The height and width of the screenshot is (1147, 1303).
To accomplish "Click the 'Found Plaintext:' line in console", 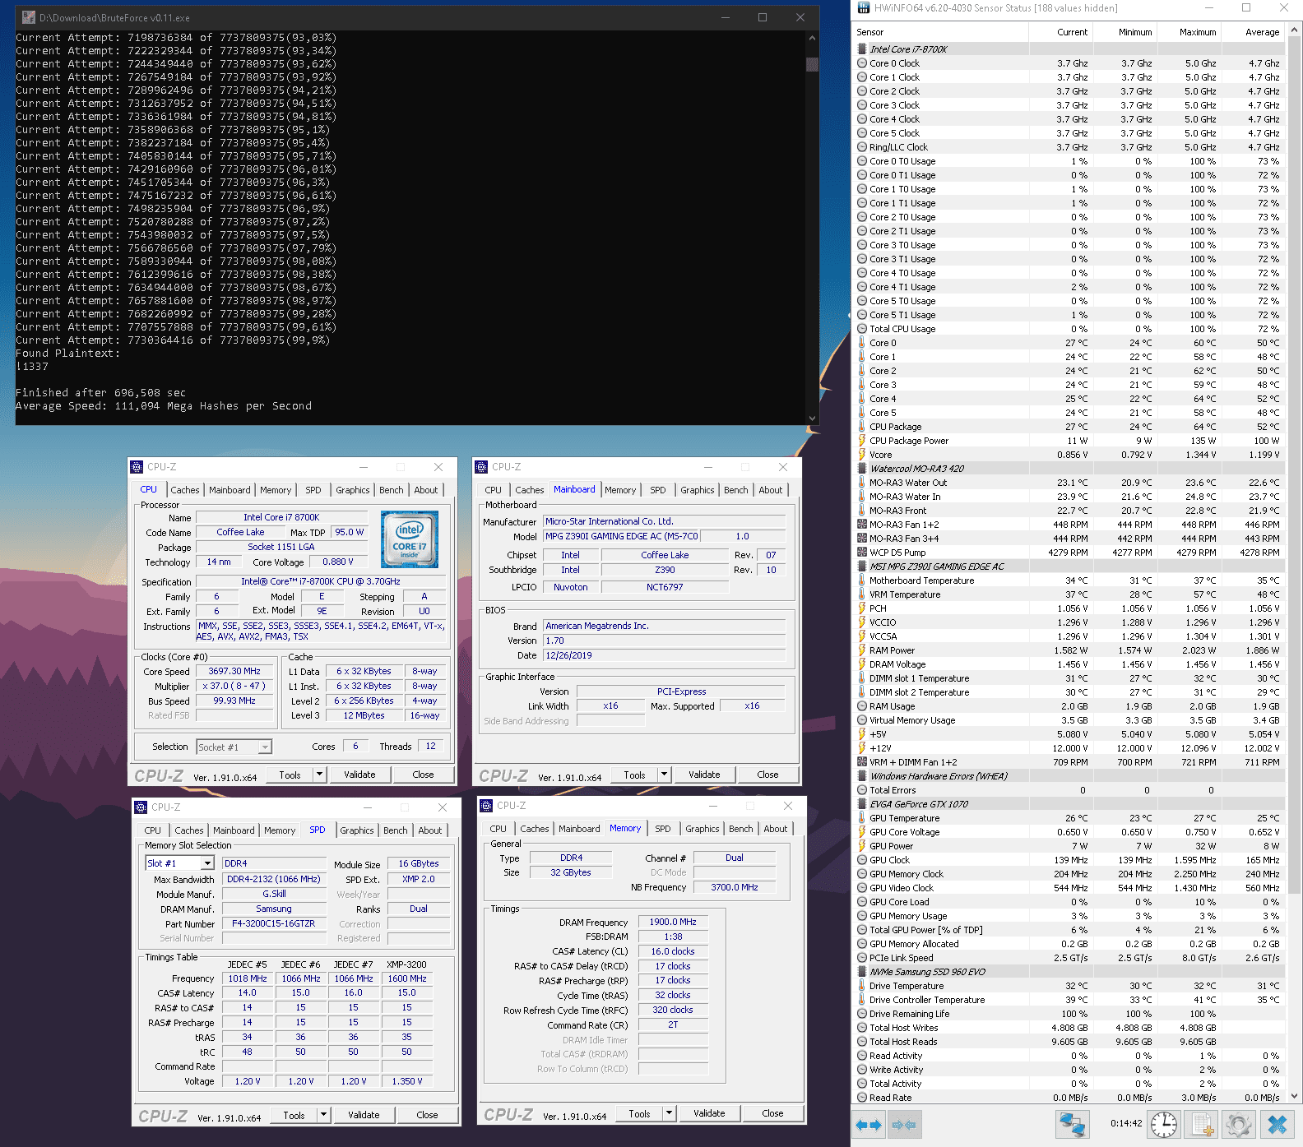I will pyautogui.click(x=68, y=354).
